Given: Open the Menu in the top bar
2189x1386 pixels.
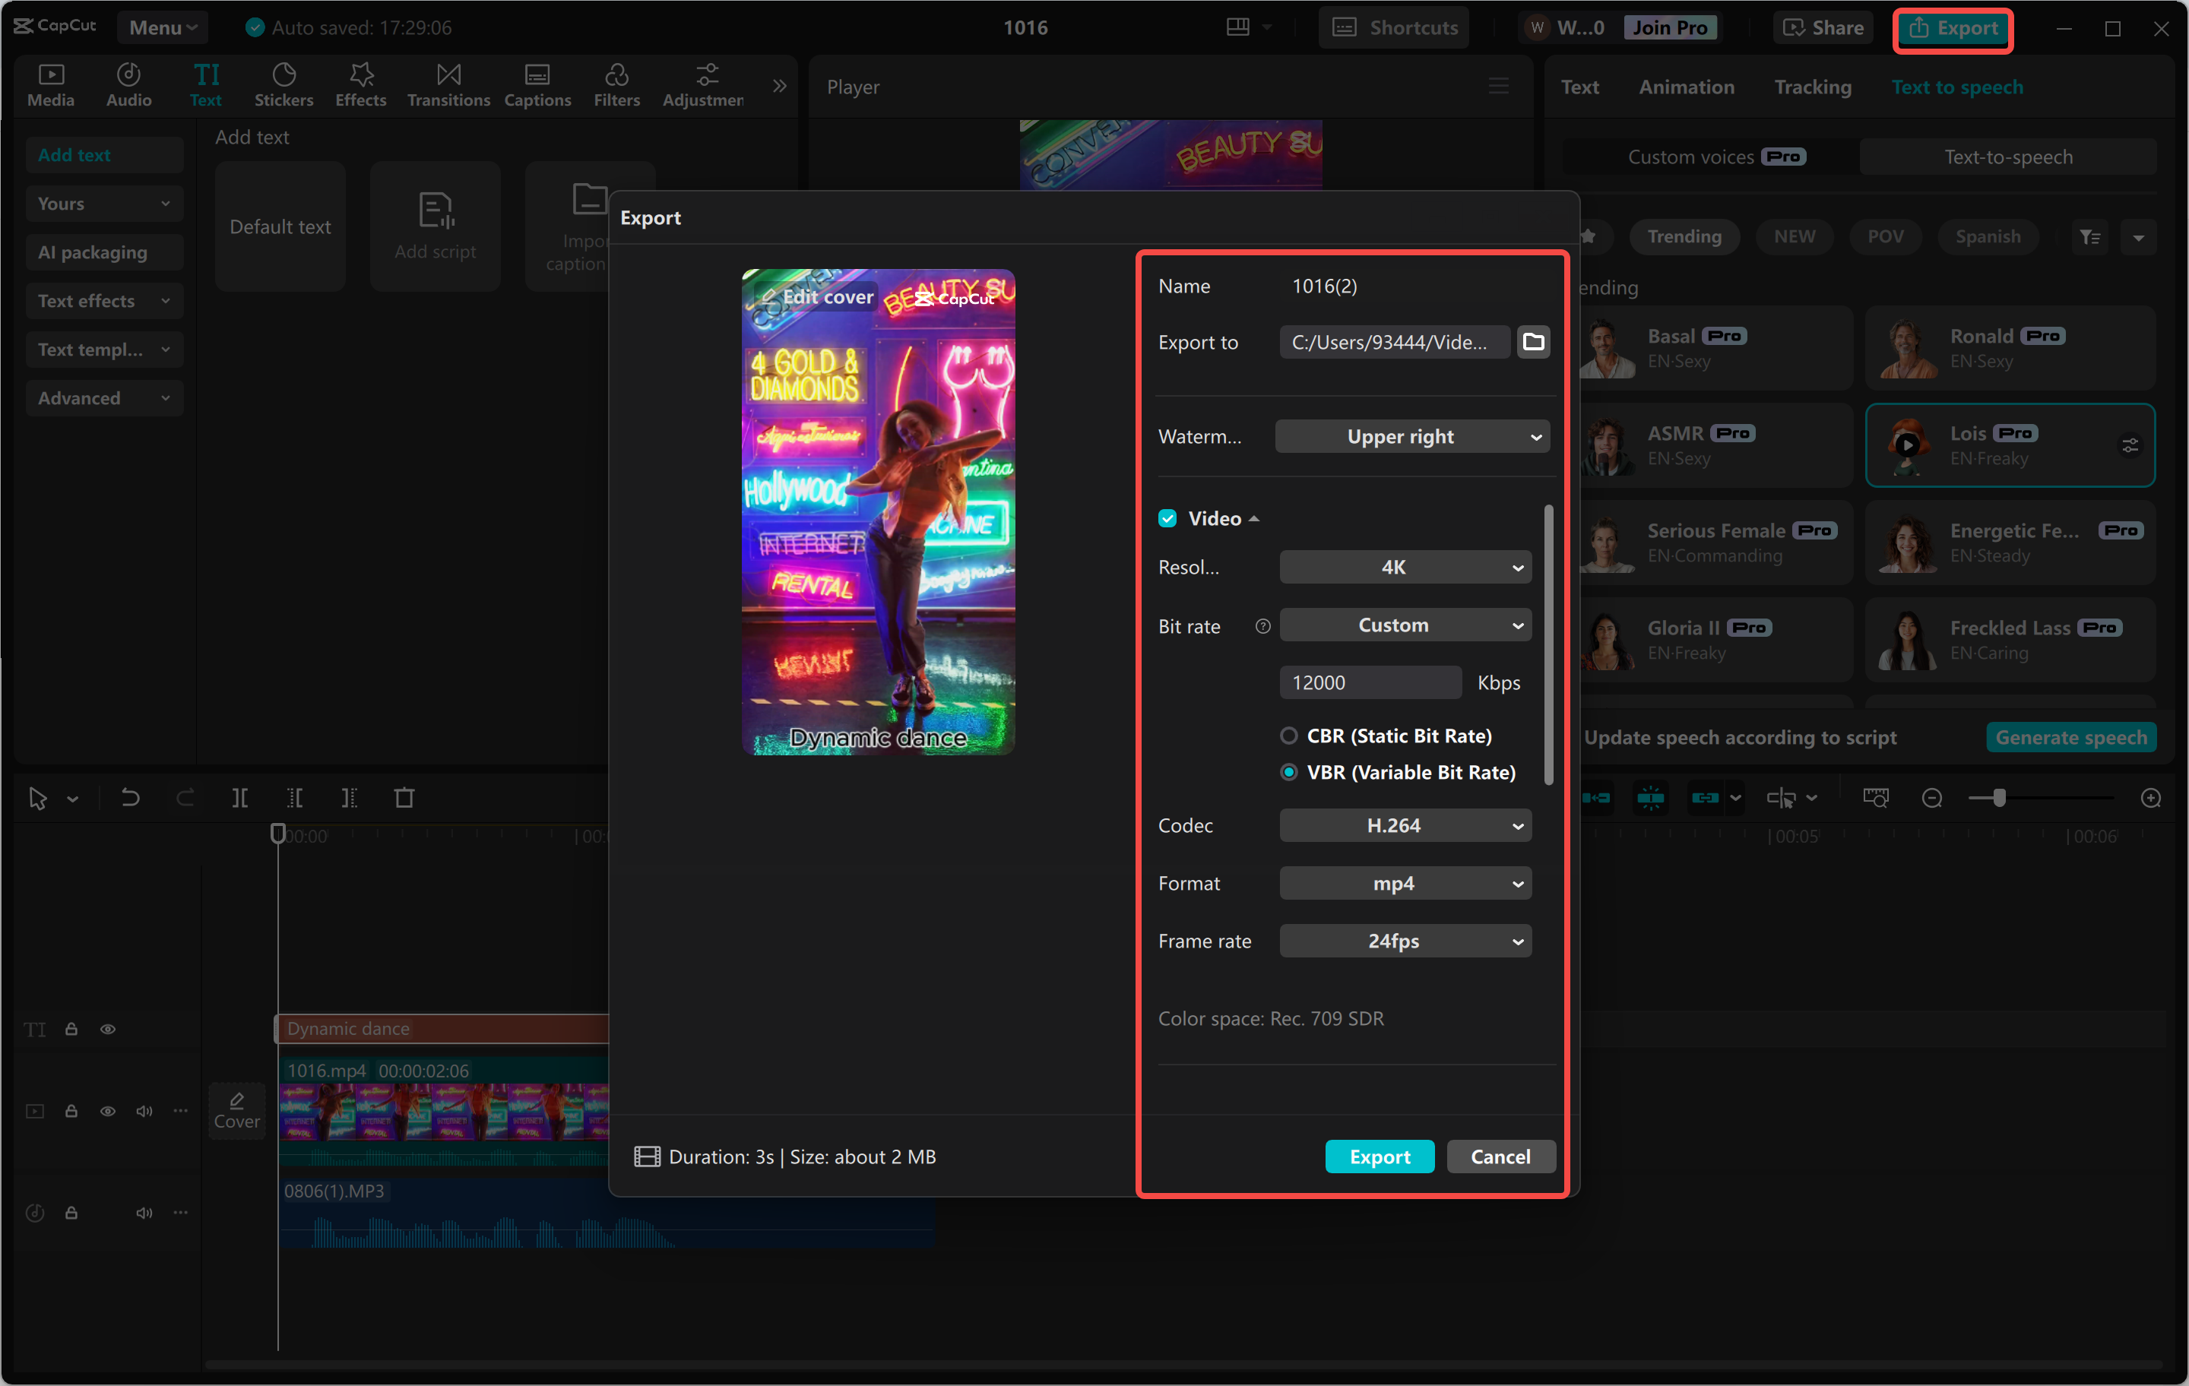Looking at the screenshot, I should point(162,27).
